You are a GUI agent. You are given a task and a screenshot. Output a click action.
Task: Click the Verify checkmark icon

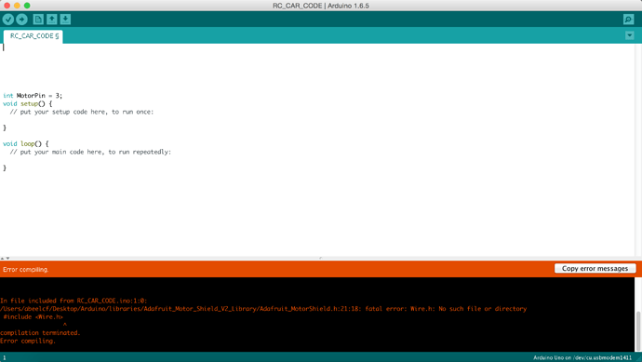pos(8,20)
